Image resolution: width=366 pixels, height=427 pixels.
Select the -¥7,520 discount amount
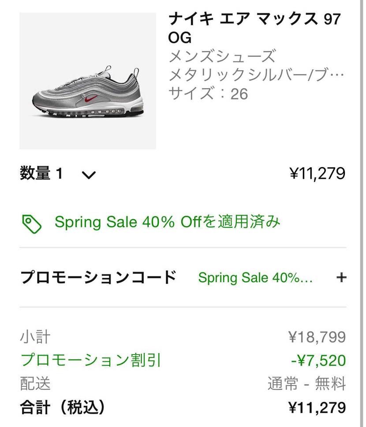tap(318, 360)
